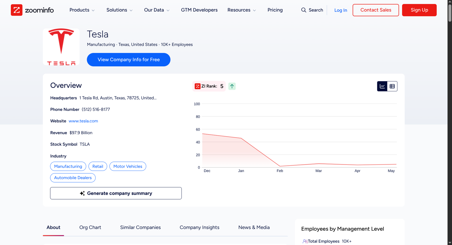Switch to table view icon
The image size is (452, 245).
click(392, 86)
